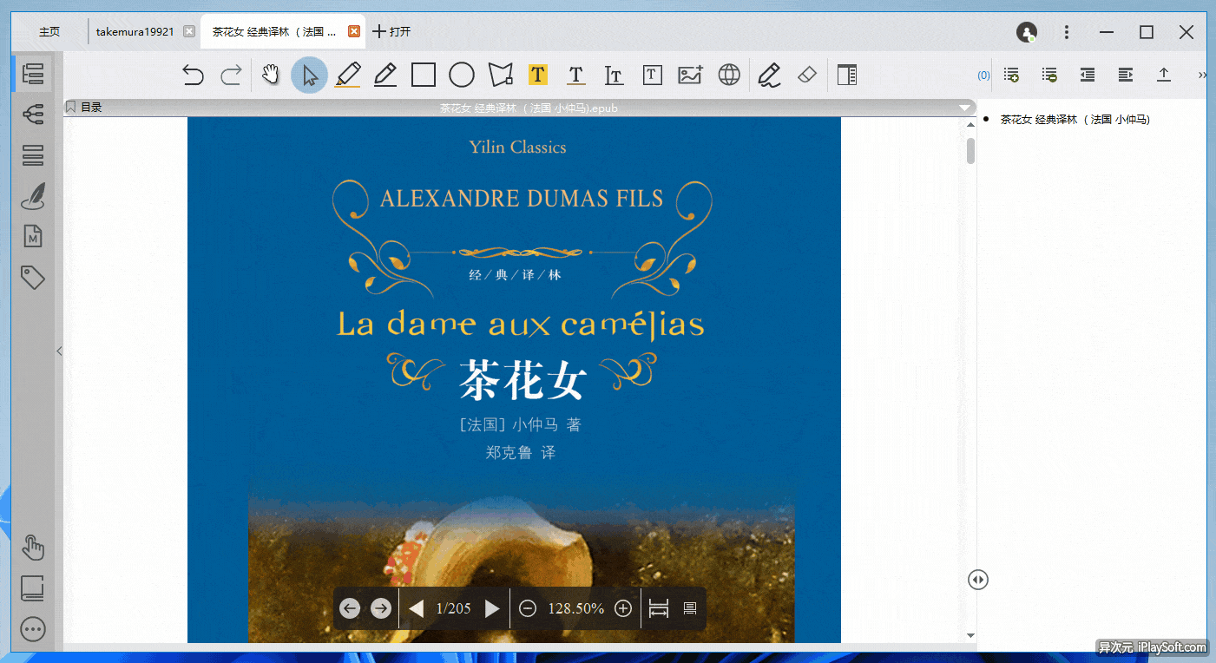Select the Hand pan tool
Viewport: 1216px width, 663px height.
click(x=271, y=75)
